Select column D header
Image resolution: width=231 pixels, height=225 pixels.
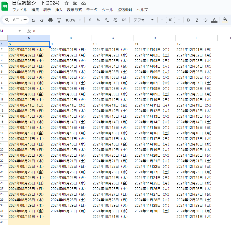[155, 38]
